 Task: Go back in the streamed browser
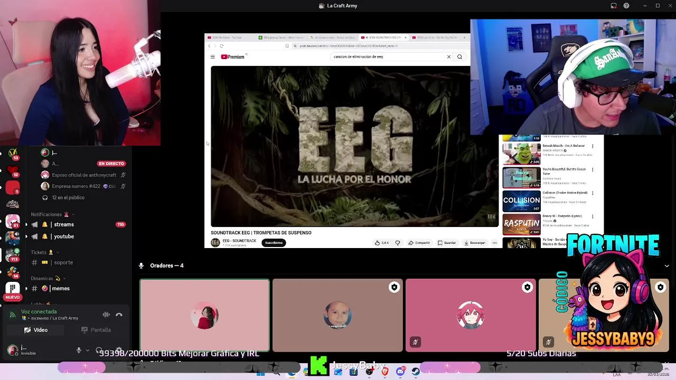click(209, 46)
